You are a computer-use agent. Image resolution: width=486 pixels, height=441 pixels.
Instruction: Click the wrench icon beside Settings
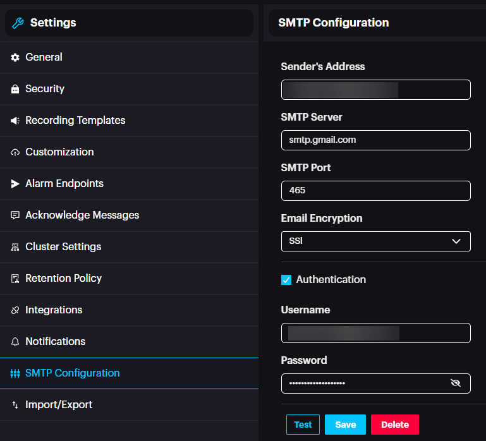pyautogui.click(x=18, y=23)
